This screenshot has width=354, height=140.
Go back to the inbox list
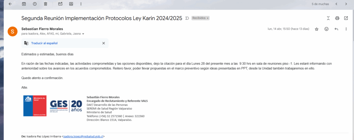[10, 4]
